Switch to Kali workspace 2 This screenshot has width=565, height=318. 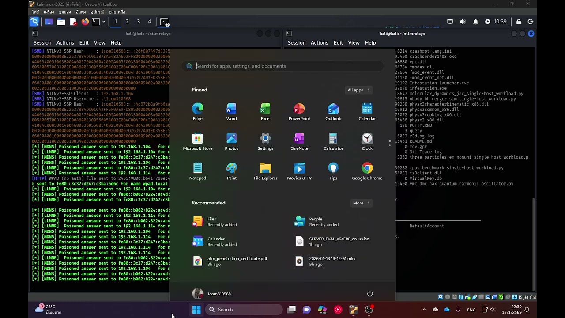click(x=127, y=21)
